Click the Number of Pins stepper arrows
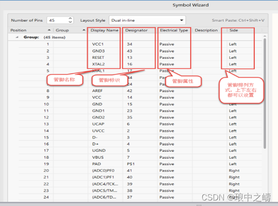The image size is (278, 206). [70, 20]
